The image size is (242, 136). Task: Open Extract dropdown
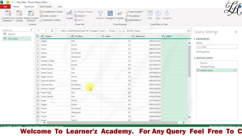[x=80, y=16]
